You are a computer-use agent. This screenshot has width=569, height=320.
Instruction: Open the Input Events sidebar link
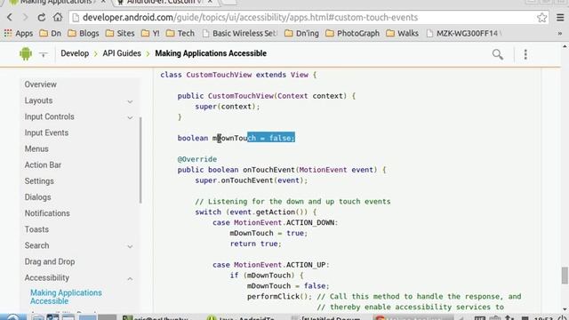click(x=46, y=132)
